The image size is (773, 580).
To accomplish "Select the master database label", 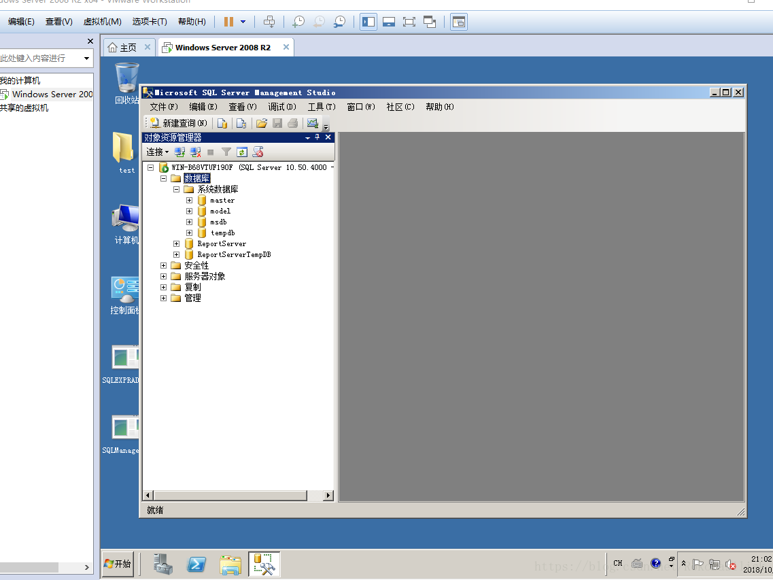I will [222, 200].
